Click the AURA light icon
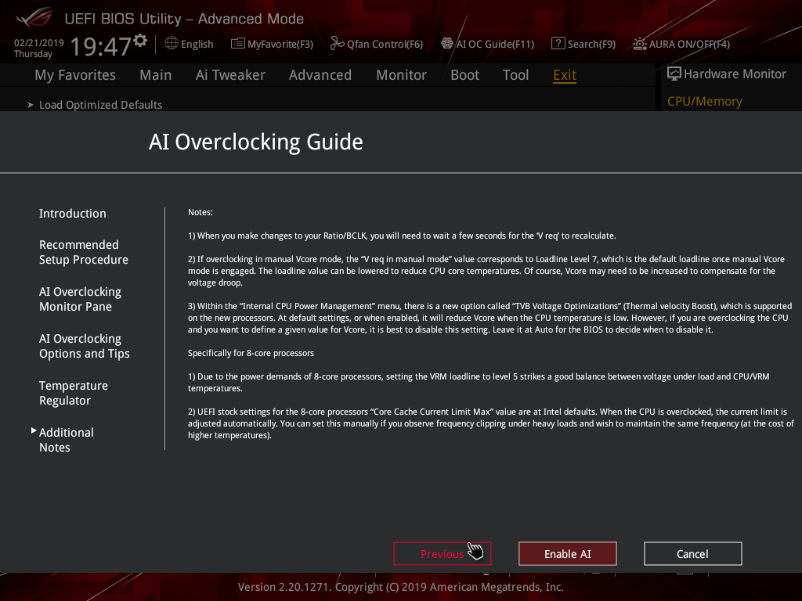Screen dimensions: 802x601 pos(639,44)
